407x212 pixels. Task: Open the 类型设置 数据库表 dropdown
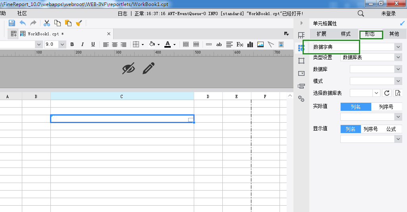(x=398, y=57)
